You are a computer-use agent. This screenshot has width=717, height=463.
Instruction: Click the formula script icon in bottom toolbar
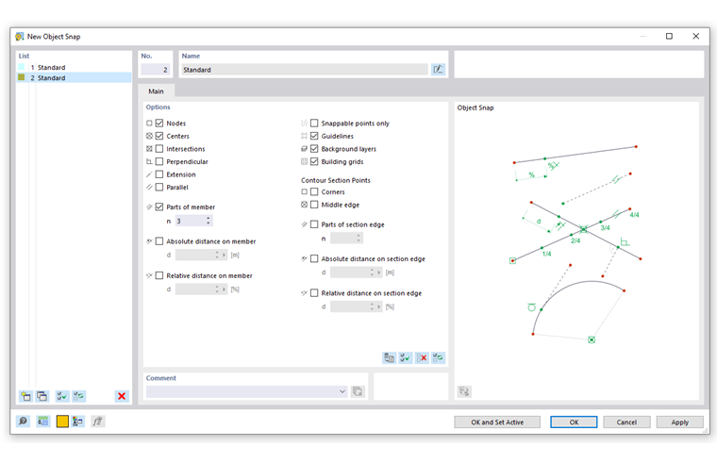pos(98,422)
